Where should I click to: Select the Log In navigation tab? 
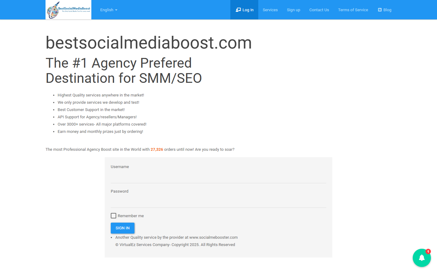[244, 9]
